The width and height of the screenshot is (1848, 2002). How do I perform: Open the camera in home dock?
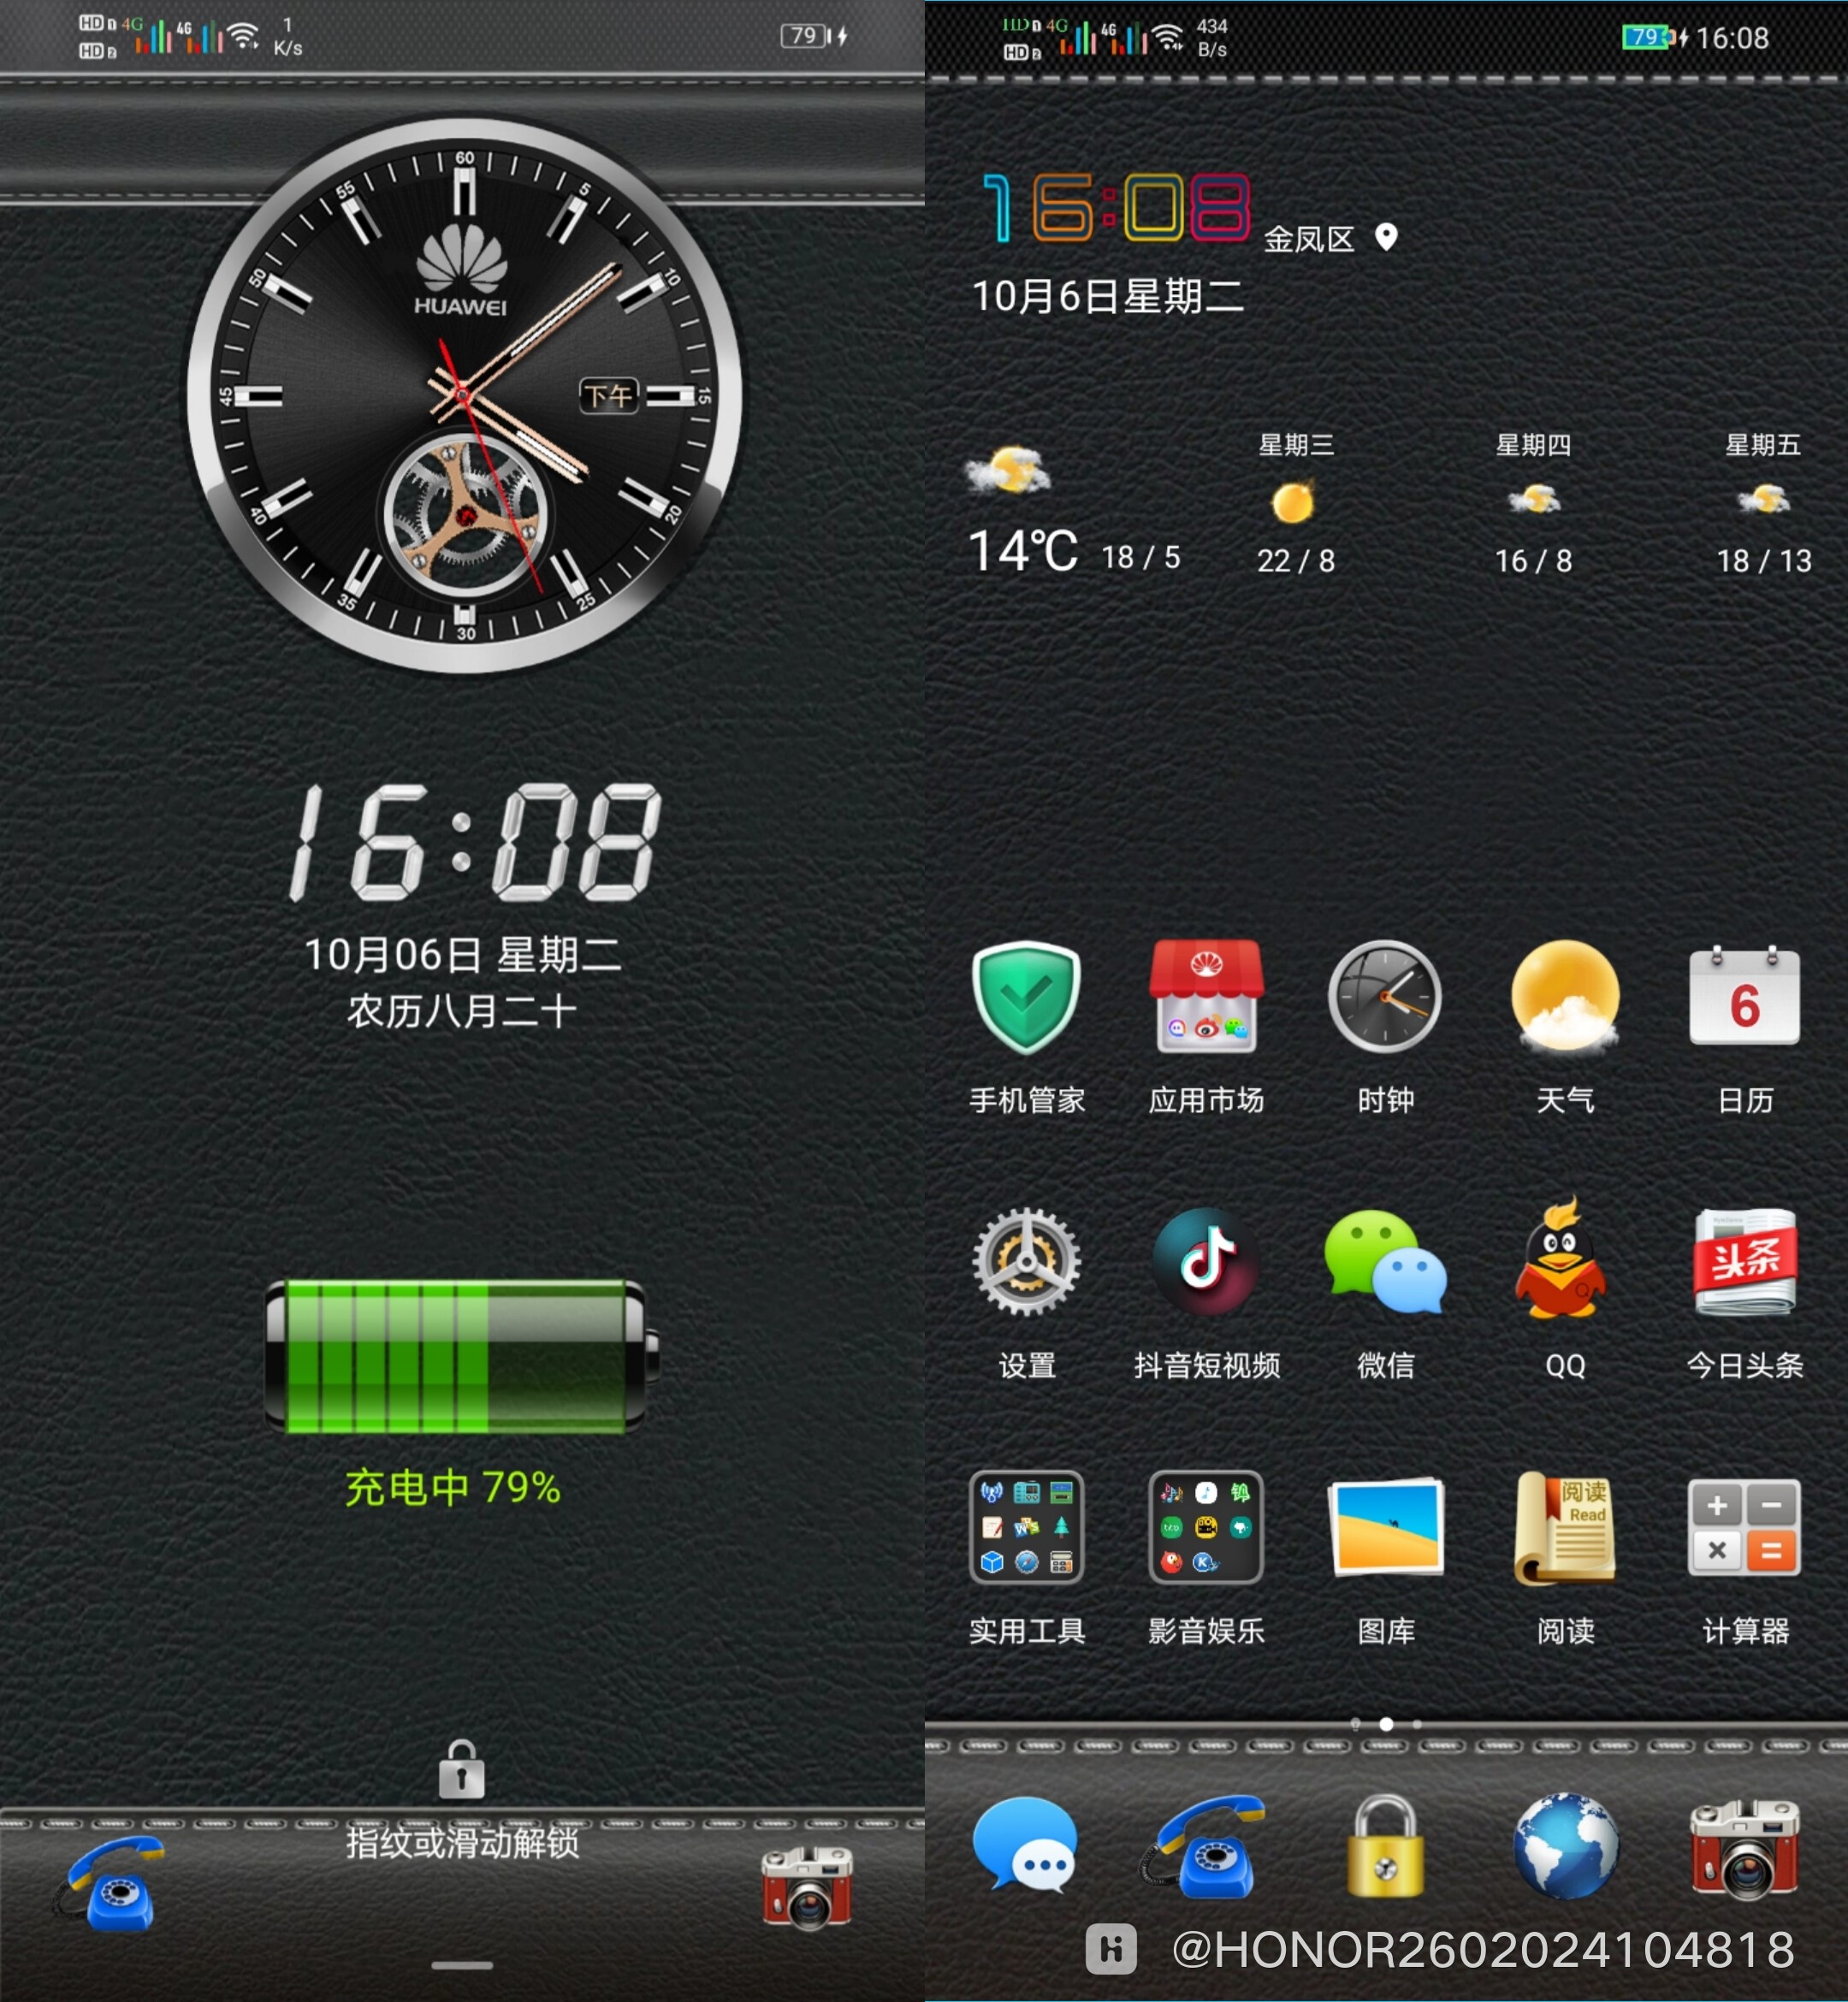click(1745, 1849)
